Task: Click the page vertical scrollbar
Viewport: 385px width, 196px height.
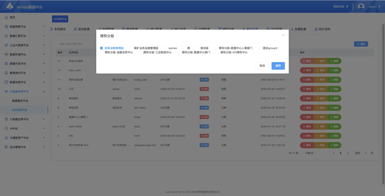Action: (383, 104)
